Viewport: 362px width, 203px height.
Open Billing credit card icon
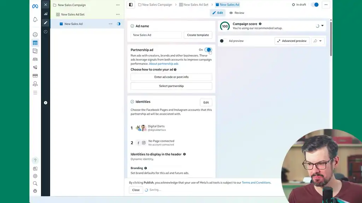tap(35, 75)
